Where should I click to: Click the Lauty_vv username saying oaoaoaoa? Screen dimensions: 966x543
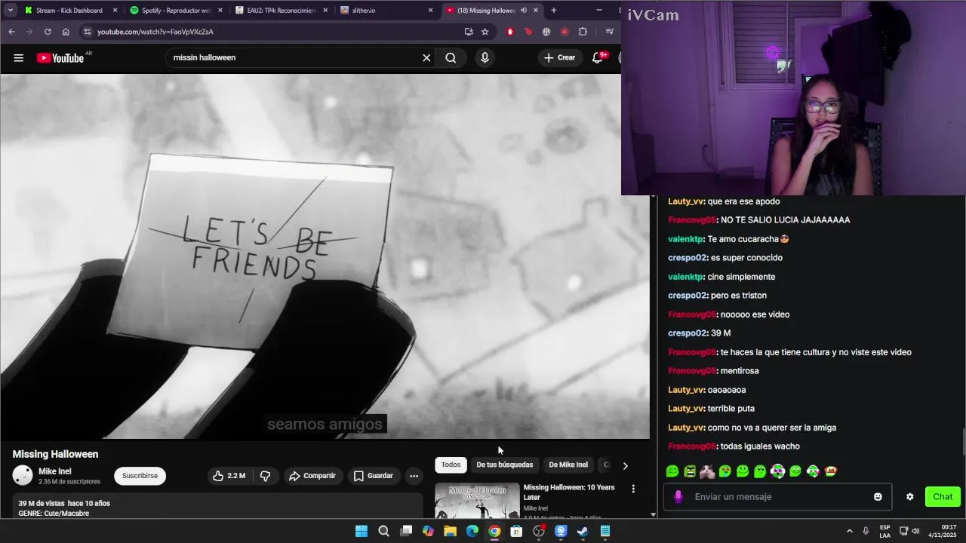click(x=686, y=390)
